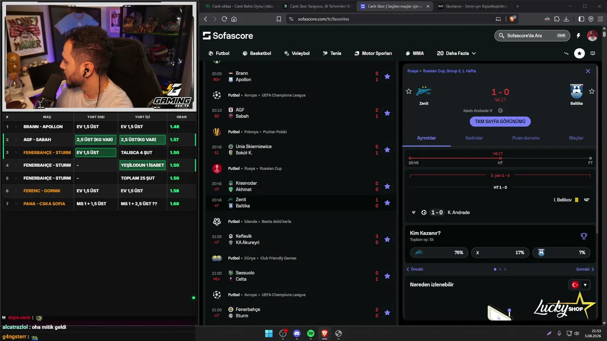Open the user profile avatar
This screenshot has height=341, width=607.
pyautogui.click(x=592, y=36)
